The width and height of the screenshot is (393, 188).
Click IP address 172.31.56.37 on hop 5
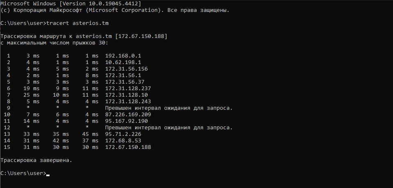tap(125, 82)
